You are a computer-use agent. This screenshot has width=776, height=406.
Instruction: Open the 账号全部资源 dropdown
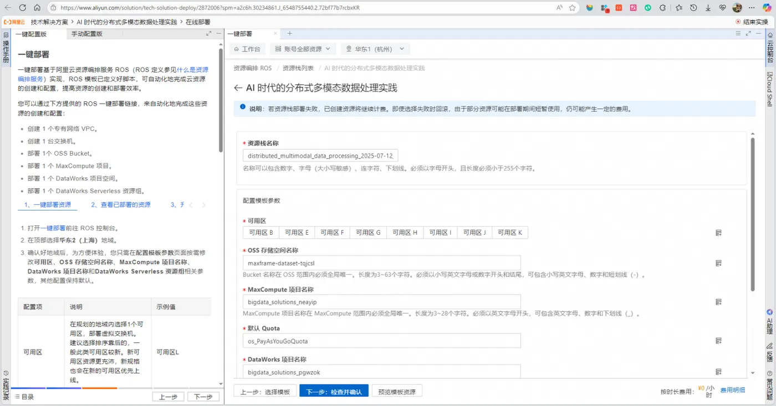point(303,49)
